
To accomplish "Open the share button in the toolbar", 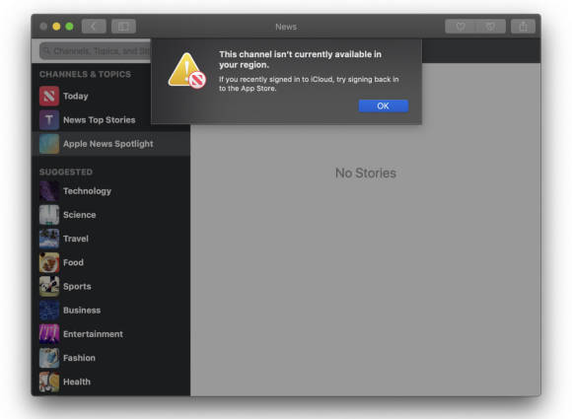I will [523, 27].
